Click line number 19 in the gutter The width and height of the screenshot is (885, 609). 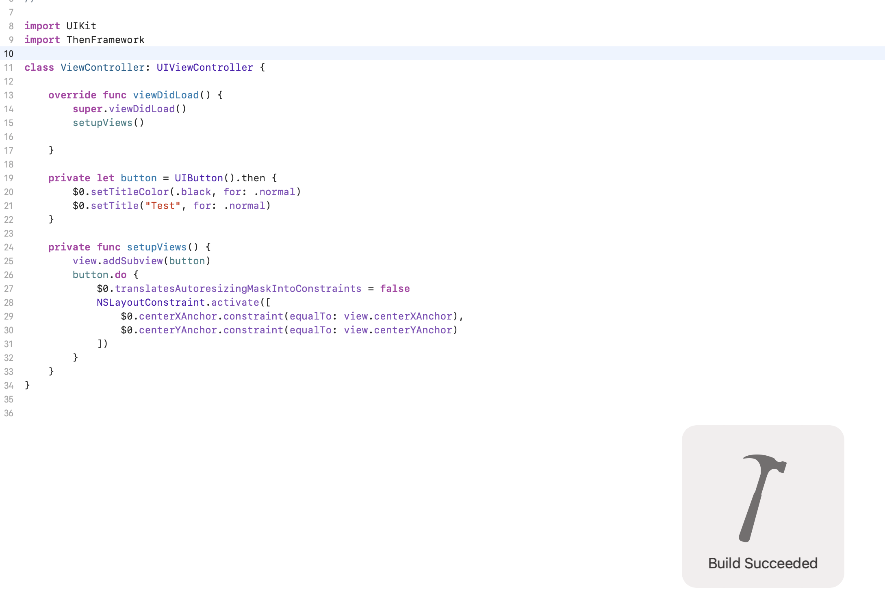[x=9, y=178]
